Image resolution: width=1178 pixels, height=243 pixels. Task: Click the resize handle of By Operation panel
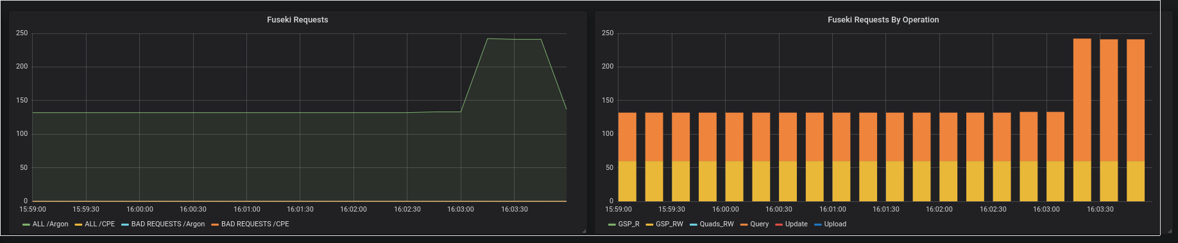1170,231
